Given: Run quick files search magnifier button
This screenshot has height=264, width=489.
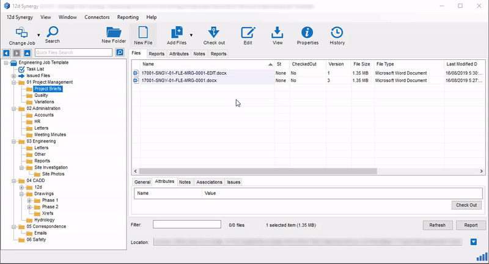Looking at the screenshot, I should [120, 53].
